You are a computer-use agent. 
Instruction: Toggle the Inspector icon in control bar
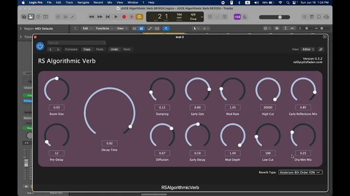click(x=31, y=17)
